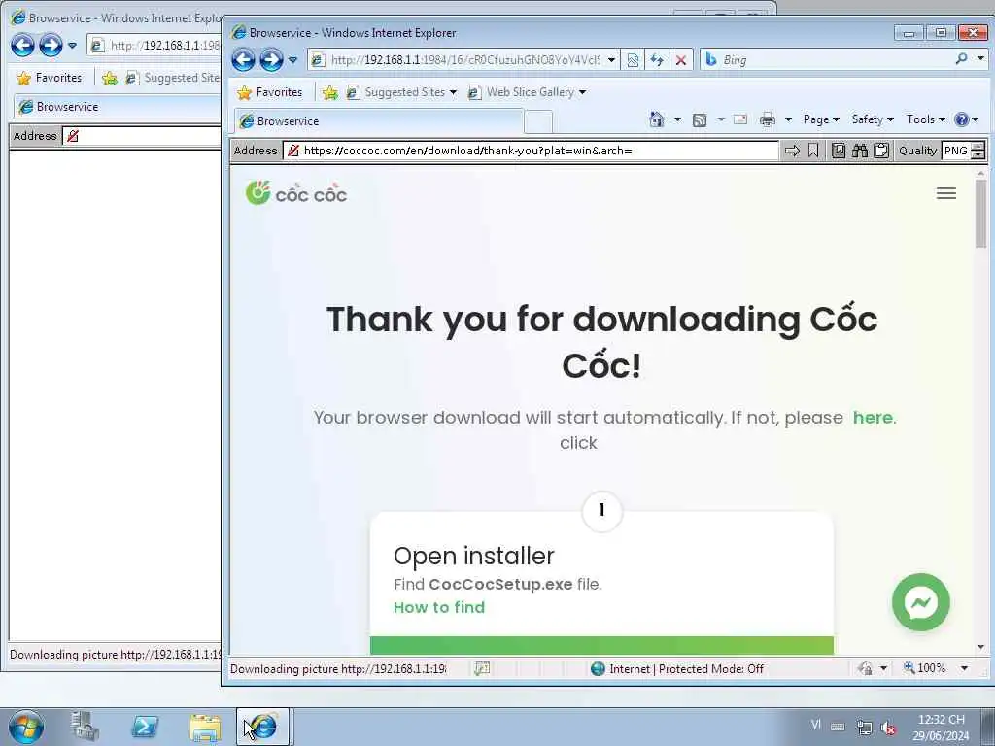Image resolution: width=995 pixels, height=746 pixels.
Task: Click the Bing search magnifier icon
Action: coord(962,59)
